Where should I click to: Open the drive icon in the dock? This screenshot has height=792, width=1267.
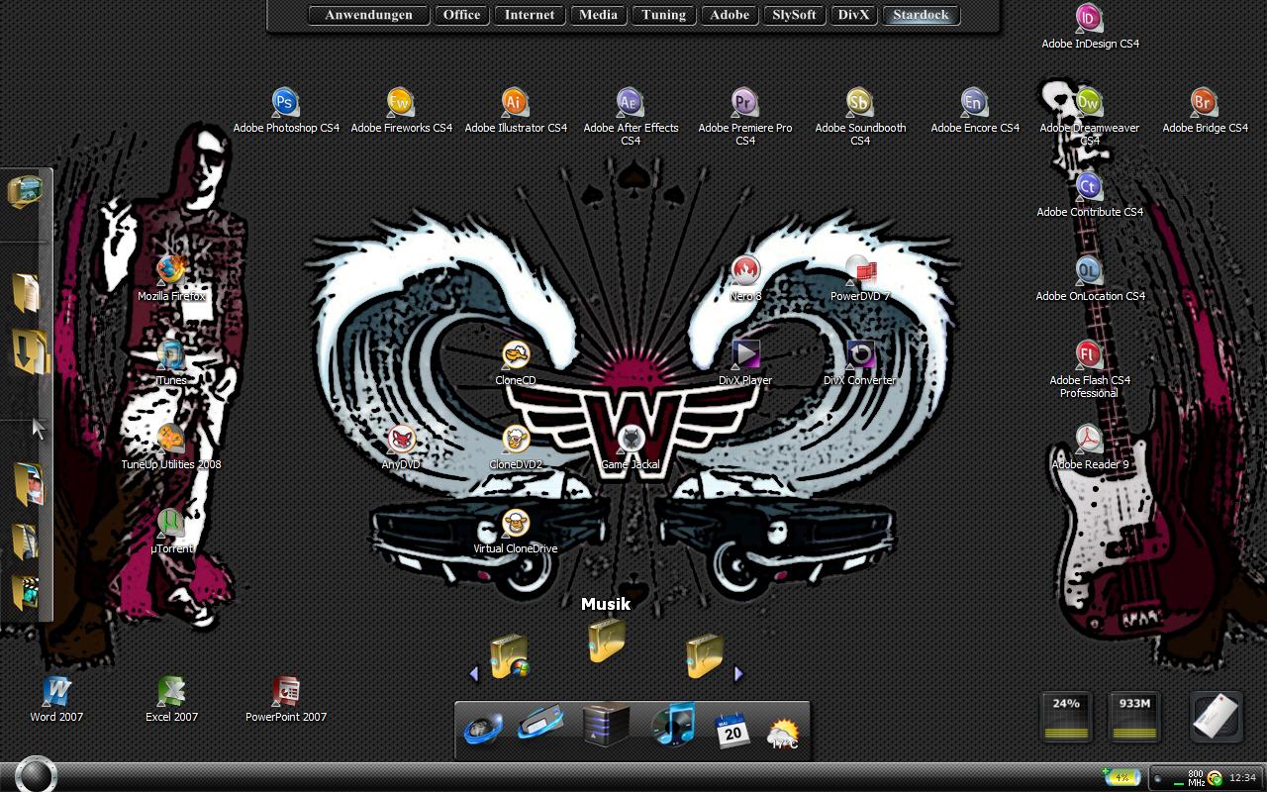point(539,724)
